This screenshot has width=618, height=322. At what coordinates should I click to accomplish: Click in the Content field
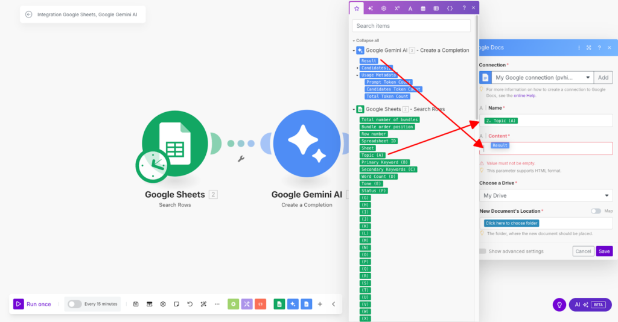546,148
